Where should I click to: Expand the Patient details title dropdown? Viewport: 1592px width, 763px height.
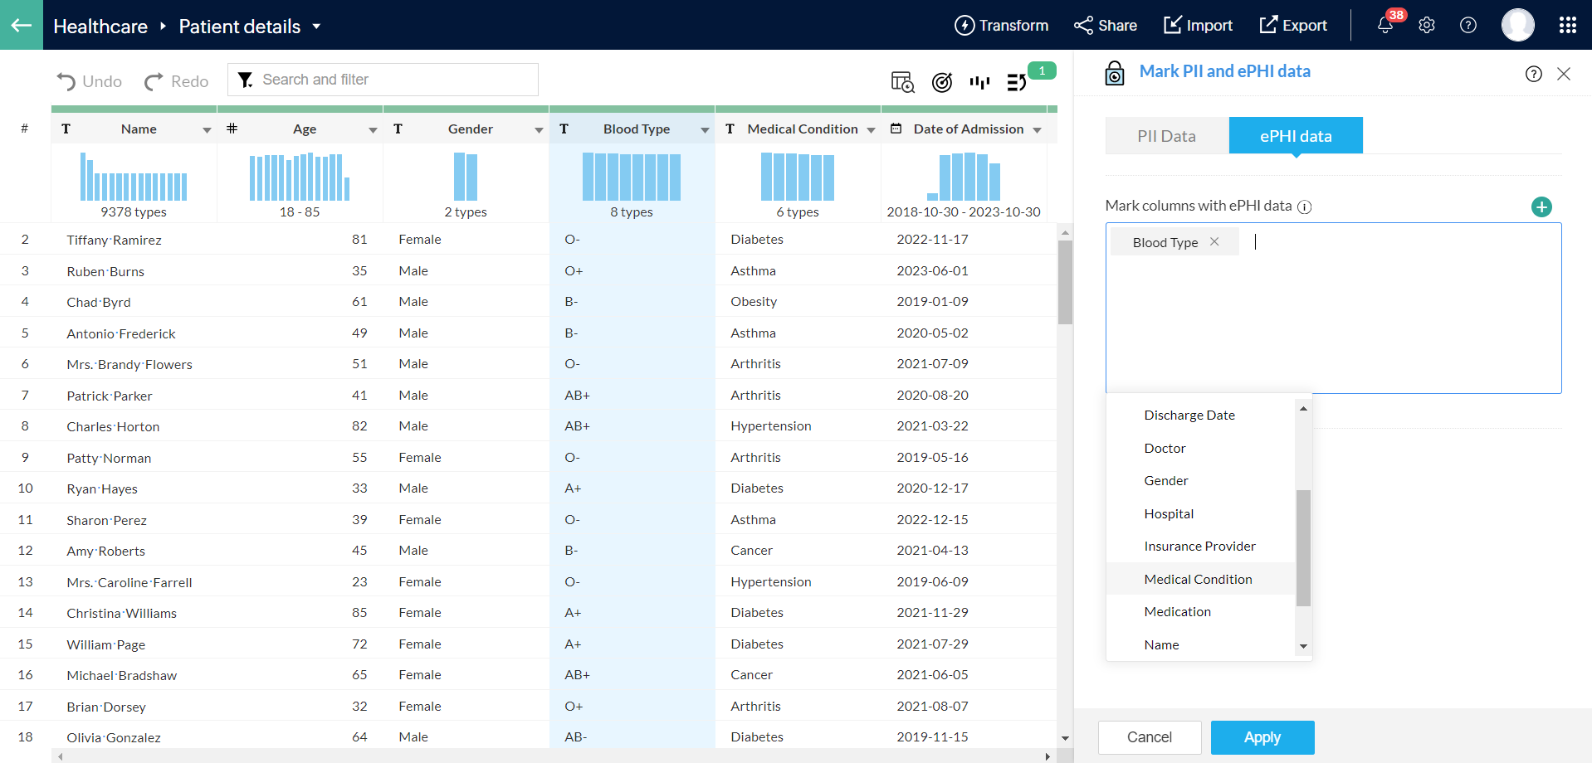pos(316,27)
